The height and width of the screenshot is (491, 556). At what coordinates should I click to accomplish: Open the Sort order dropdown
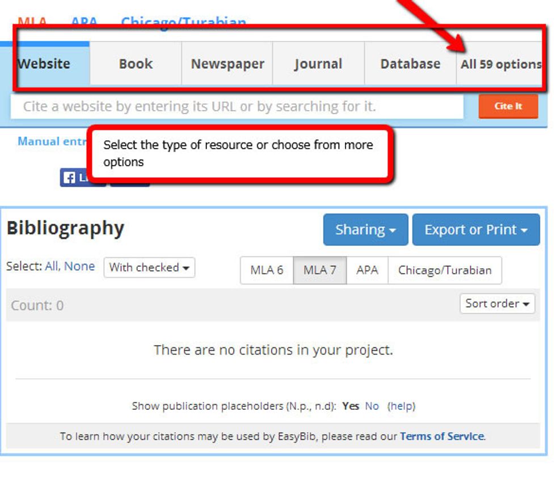(x=497, y=304)
